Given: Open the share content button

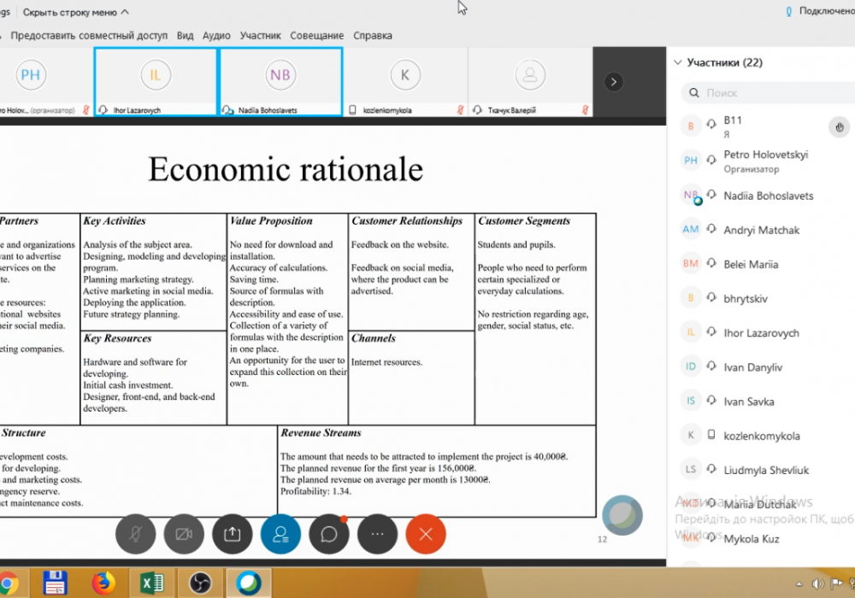Looking at the screenshot, I should click(x=233, y=534).
